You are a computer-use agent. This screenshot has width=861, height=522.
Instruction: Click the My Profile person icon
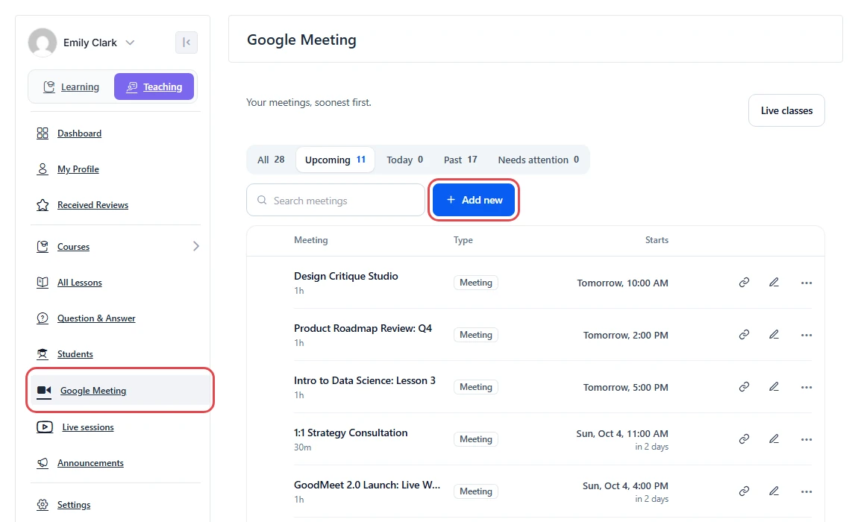pyautogui.click(x=43, y=169)
